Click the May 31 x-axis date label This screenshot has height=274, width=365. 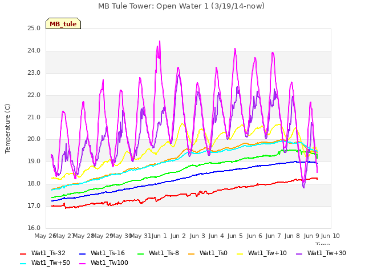tap(140, 236)
